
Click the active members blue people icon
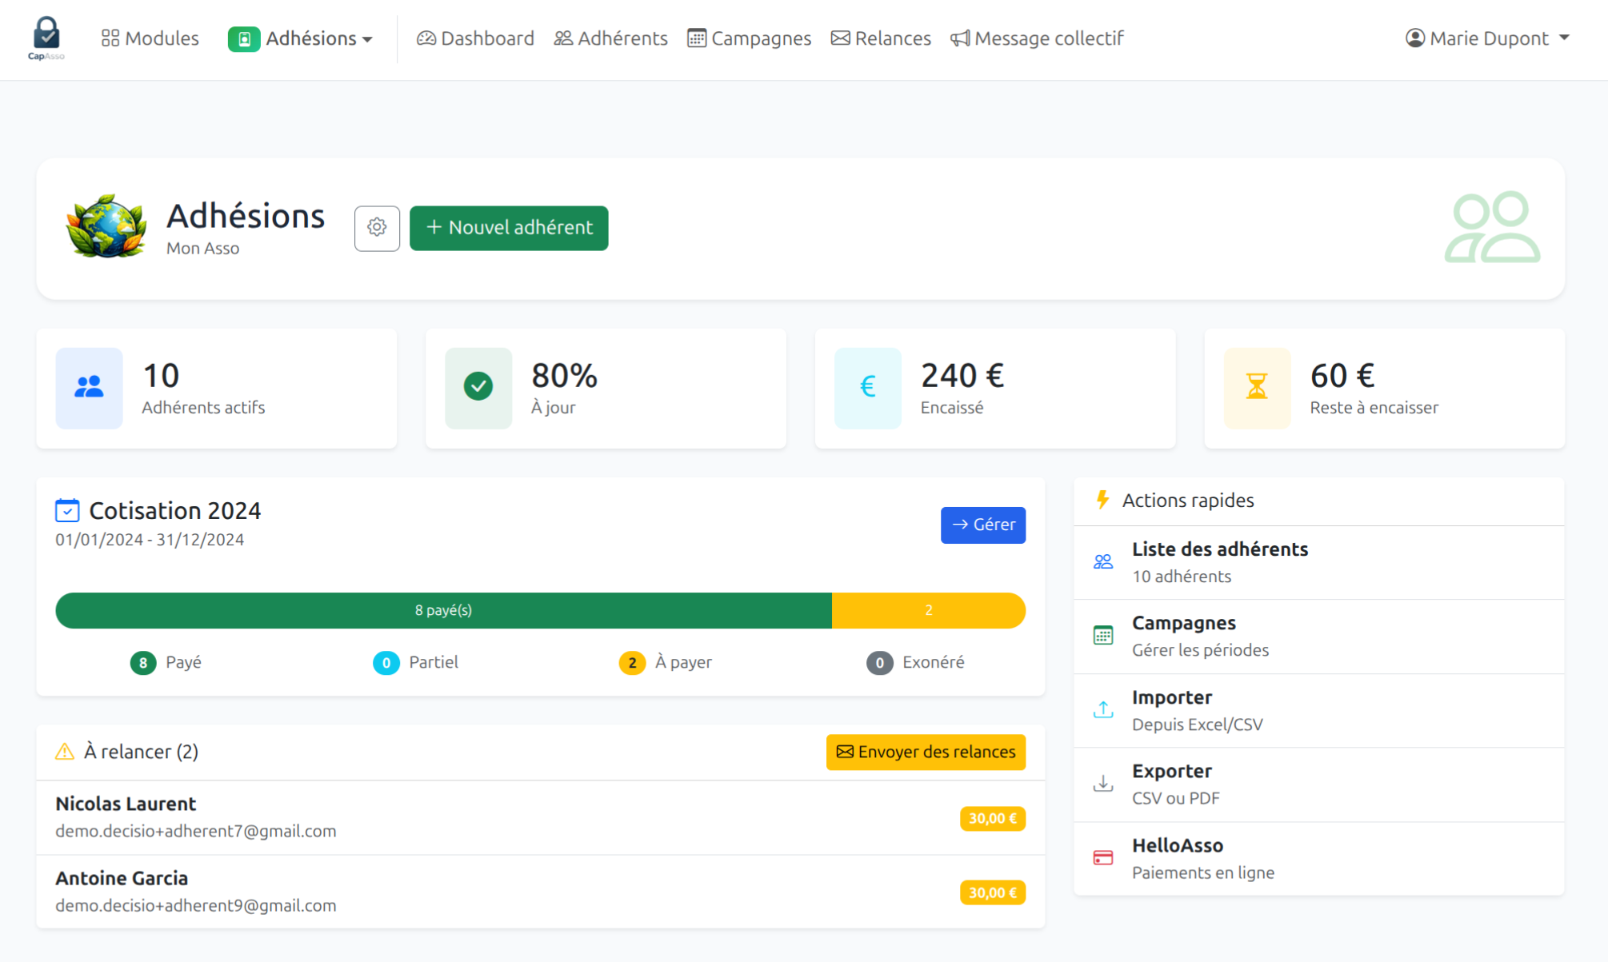(x=89, y=388)
